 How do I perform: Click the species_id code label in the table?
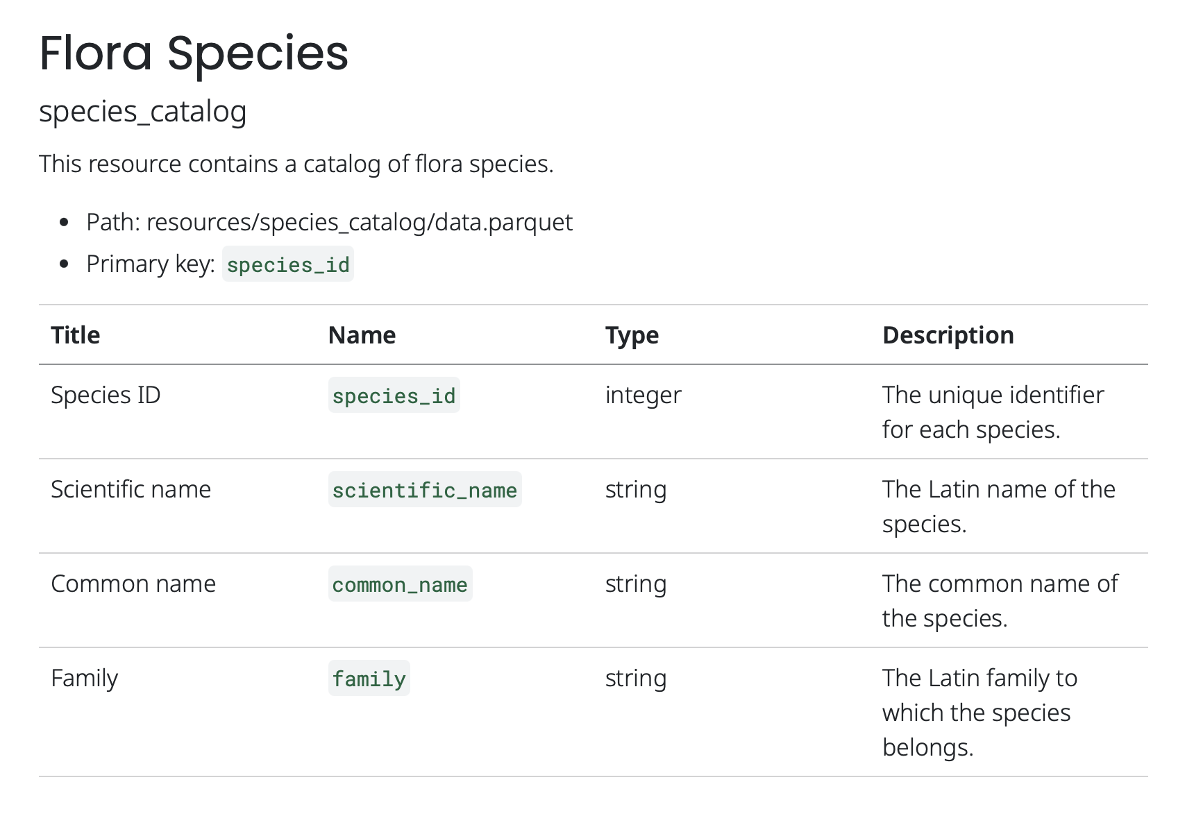click(394, 396)
